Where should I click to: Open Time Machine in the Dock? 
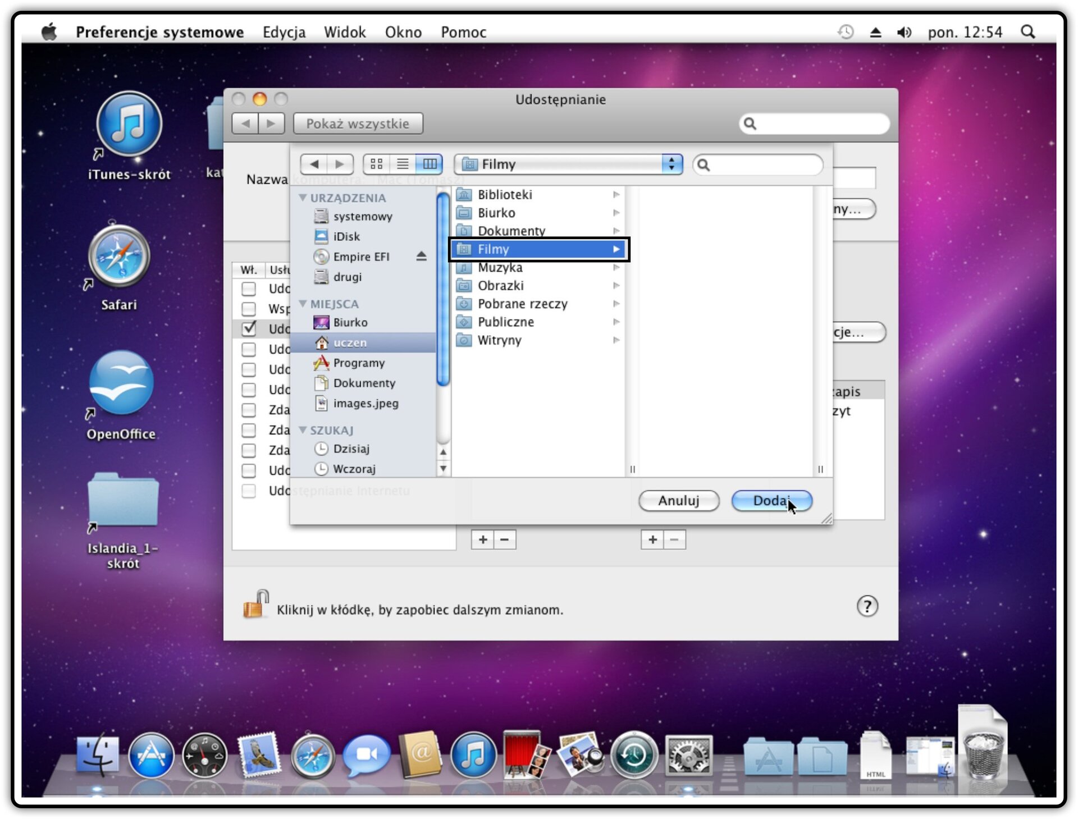point(634,754)
